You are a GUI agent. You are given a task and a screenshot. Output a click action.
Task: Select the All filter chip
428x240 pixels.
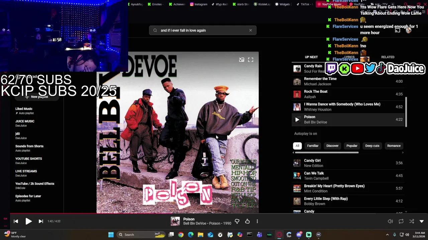pos(297,146)
